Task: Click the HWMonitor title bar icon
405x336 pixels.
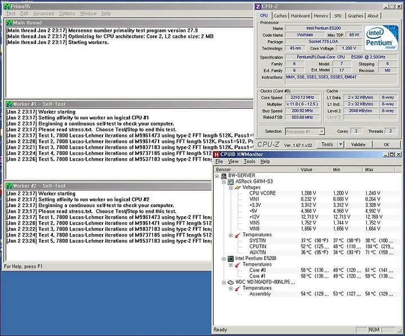Action: coord(217,155)
